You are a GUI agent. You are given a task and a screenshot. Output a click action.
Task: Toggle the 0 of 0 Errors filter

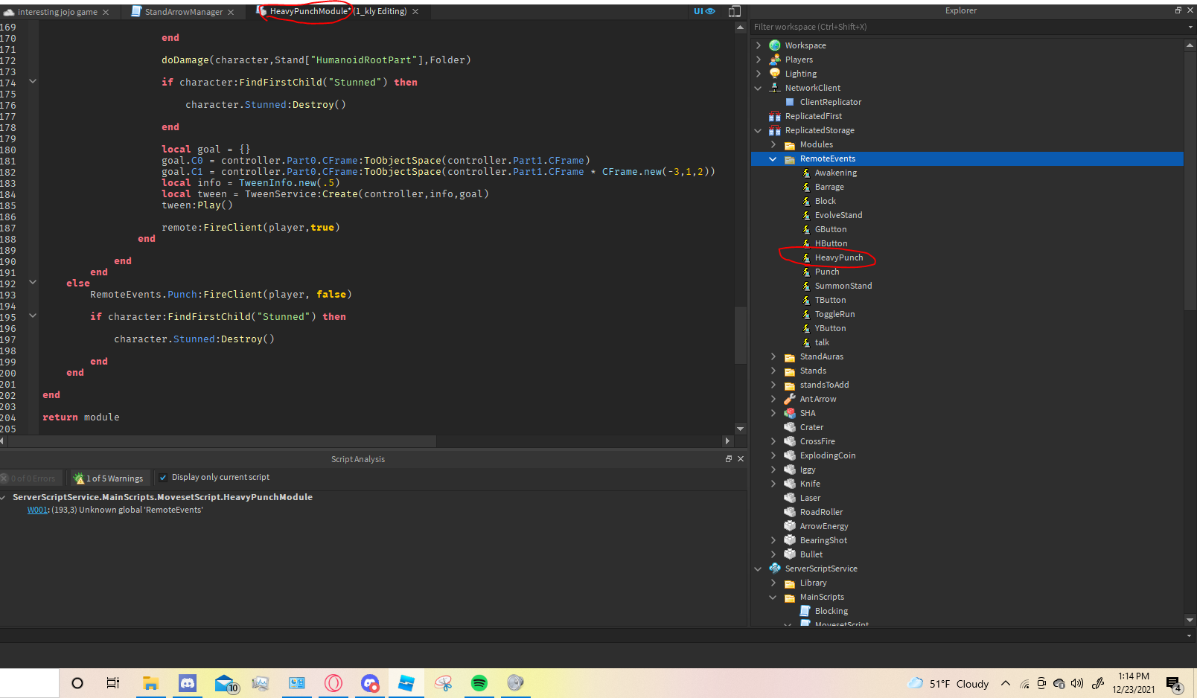tap(29, 478)
